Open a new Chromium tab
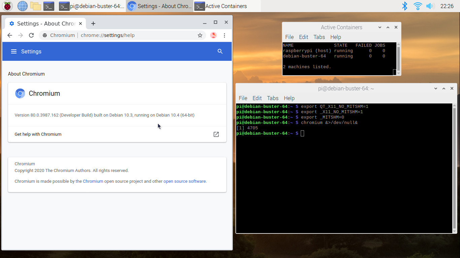 point(93,24)
